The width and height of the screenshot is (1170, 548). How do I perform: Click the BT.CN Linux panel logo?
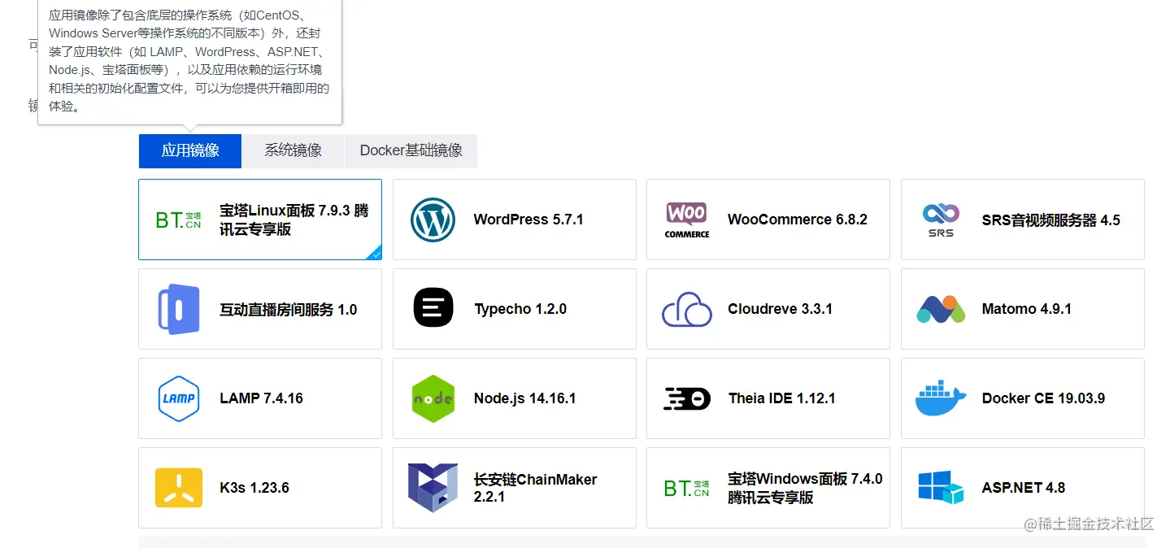[178, 220]
